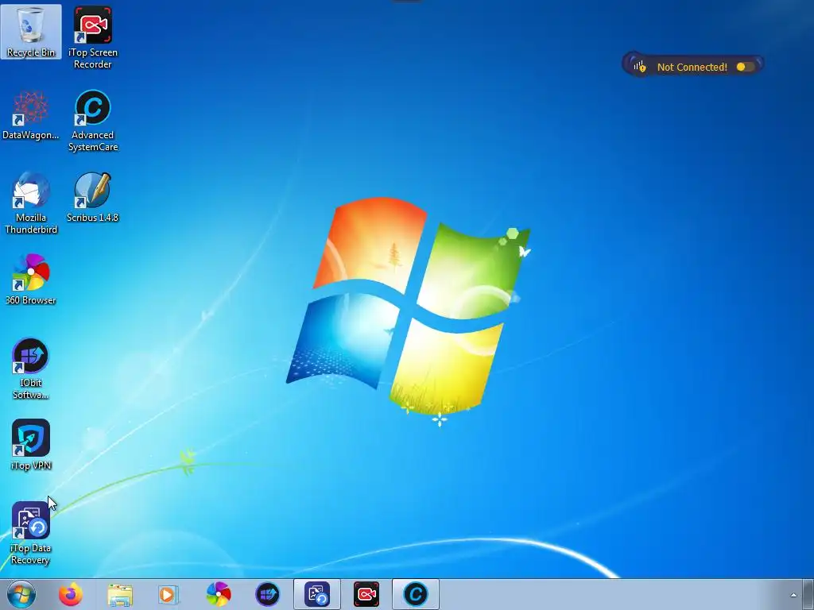The height and width of the screenshot is (610, 814).
Task: Open Windows Explorer from the taskbar
Action: 119,594
